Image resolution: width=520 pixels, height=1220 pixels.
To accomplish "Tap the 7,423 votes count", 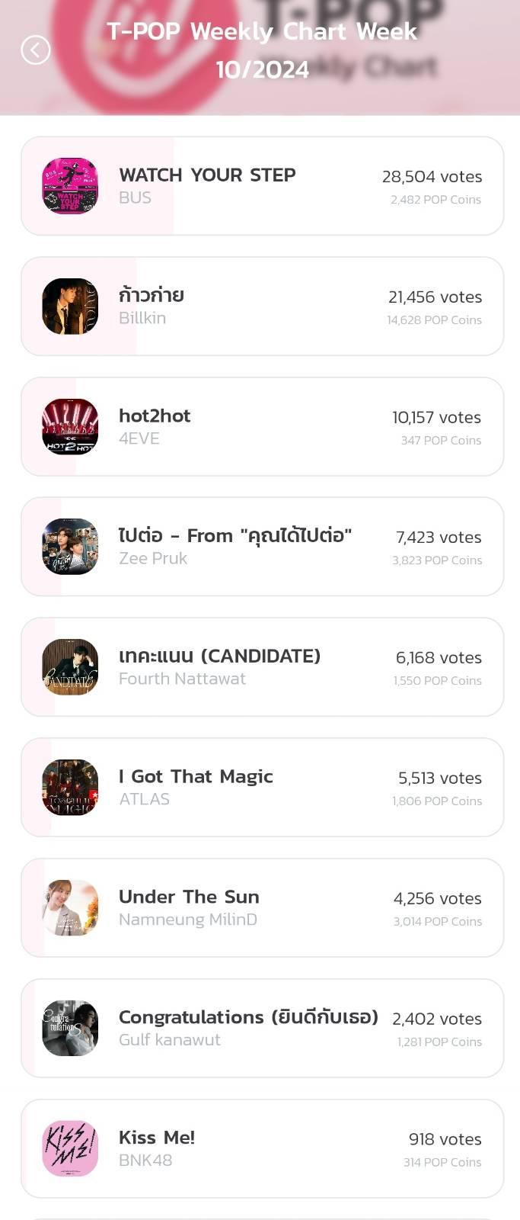I will tap(439, 538).
